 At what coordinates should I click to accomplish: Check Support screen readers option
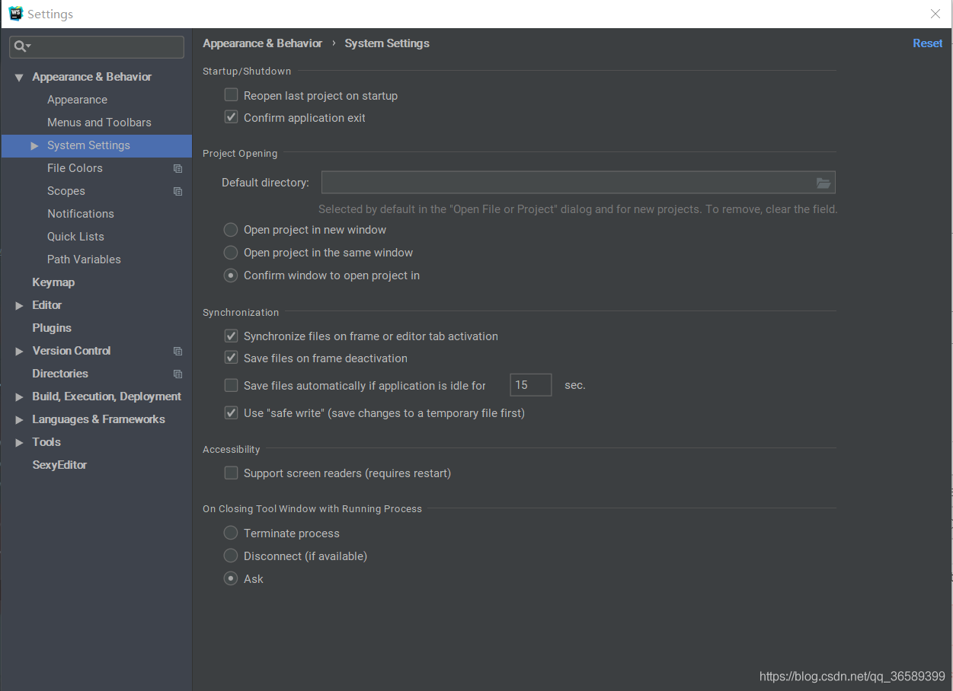click(231, 473)
